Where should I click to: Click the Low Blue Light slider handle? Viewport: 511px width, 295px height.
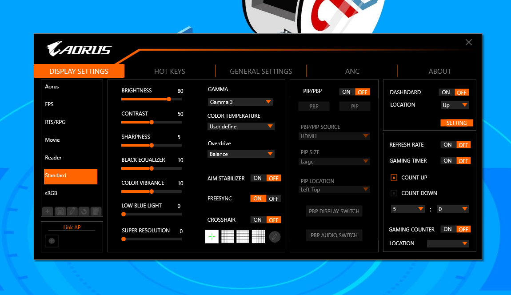pyautogui.click(x=124, y=214)
